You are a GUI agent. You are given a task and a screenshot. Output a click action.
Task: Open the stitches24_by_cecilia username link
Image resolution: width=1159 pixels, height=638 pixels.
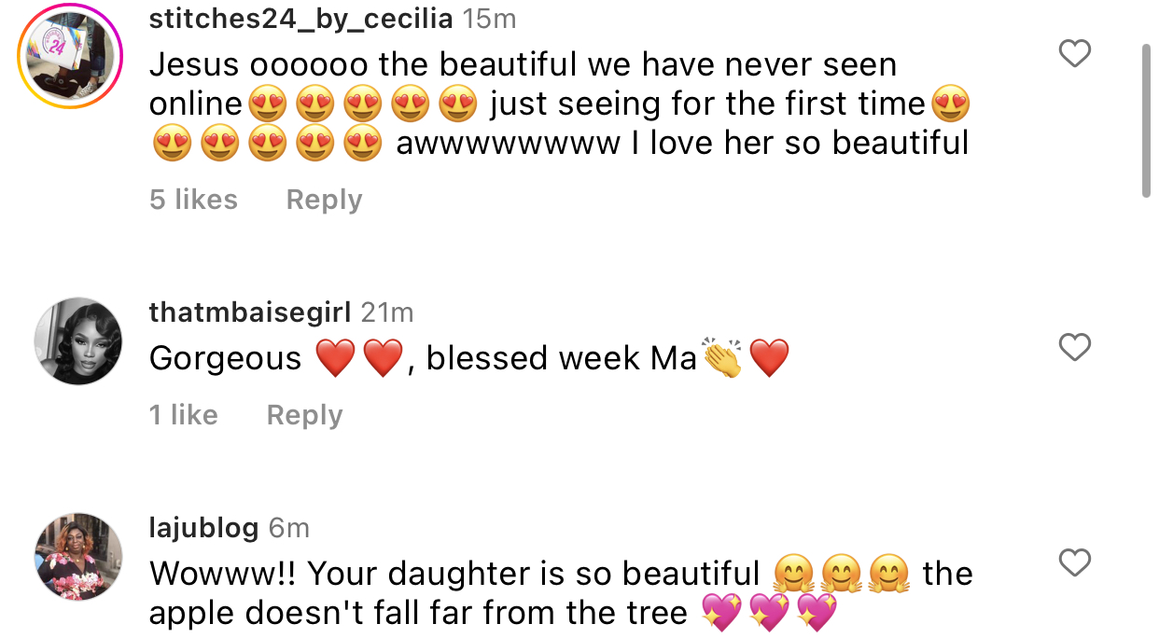click(301, 19)
